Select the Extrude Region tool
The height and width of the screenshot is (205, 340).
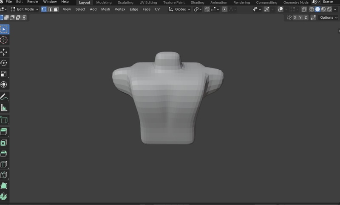point(4,132)
